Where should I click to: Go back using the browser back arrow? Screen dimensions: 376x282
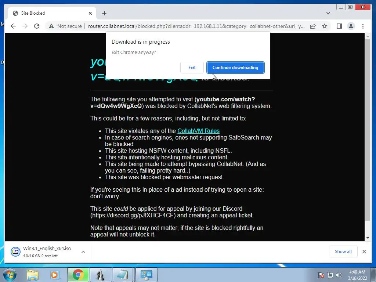[13, 26]
